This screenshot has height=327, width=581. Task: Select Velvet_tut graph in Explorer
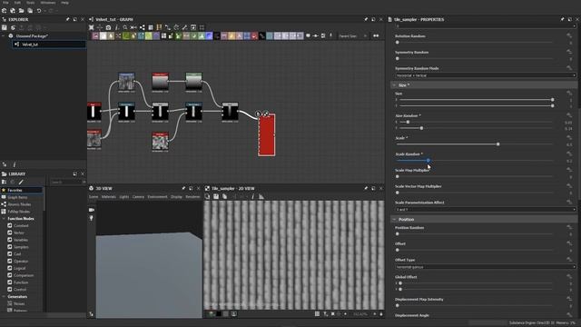(x=49, y=45)
